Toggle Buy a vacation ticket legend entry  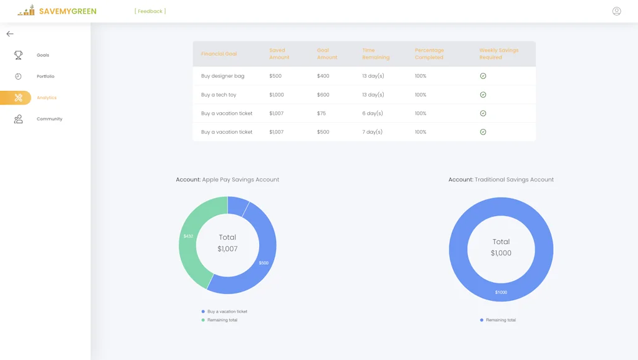pyautogui.click(x=227, y=311)
